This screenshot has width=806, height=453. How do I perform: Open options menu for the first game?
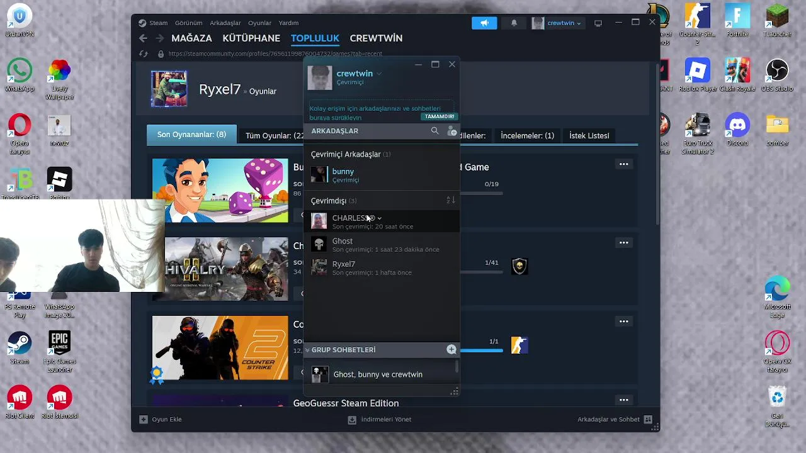pyautogui.click(x=623, y=164)
